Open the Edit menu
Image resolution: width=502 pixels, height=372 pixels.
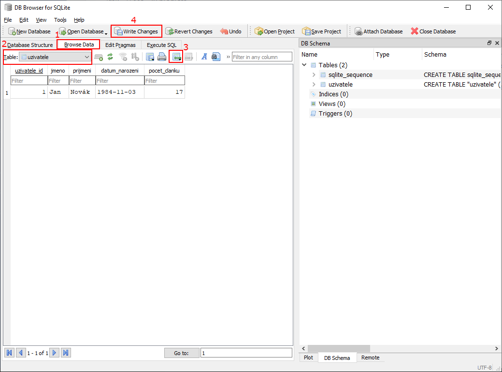24,20
